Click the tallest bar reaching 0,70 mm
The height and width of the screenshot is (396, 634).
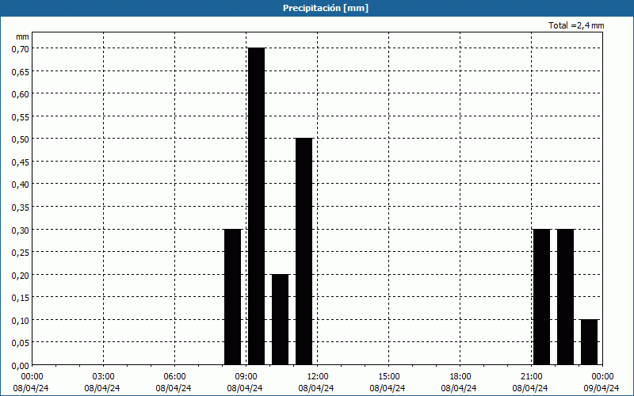click(256, 207)
